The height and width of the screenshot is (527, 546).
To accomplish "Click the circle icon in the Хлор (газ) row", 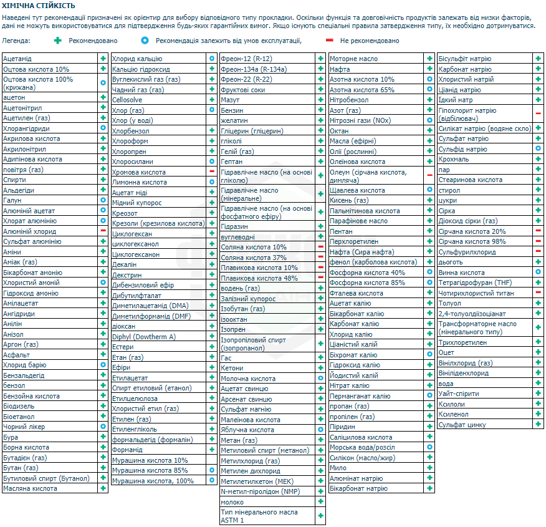I will (212, 110).
